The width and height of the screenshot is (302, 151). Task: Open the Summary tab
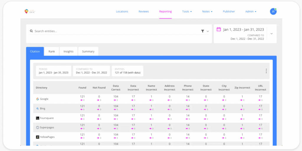[x=88, y=51]
